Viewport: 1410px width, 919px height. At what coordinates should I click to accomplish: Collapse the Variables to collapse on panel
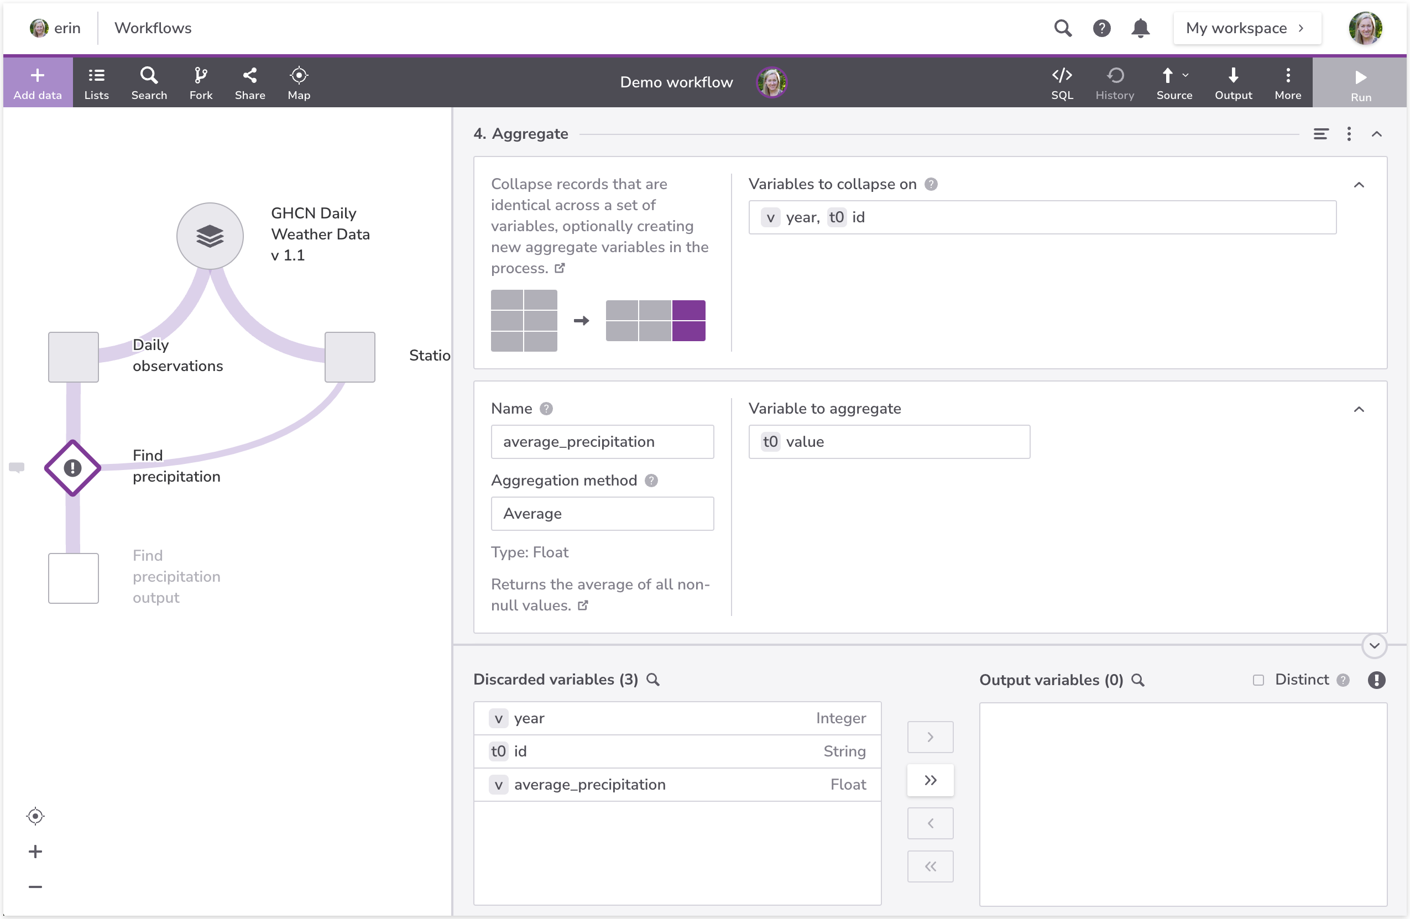1359,185
